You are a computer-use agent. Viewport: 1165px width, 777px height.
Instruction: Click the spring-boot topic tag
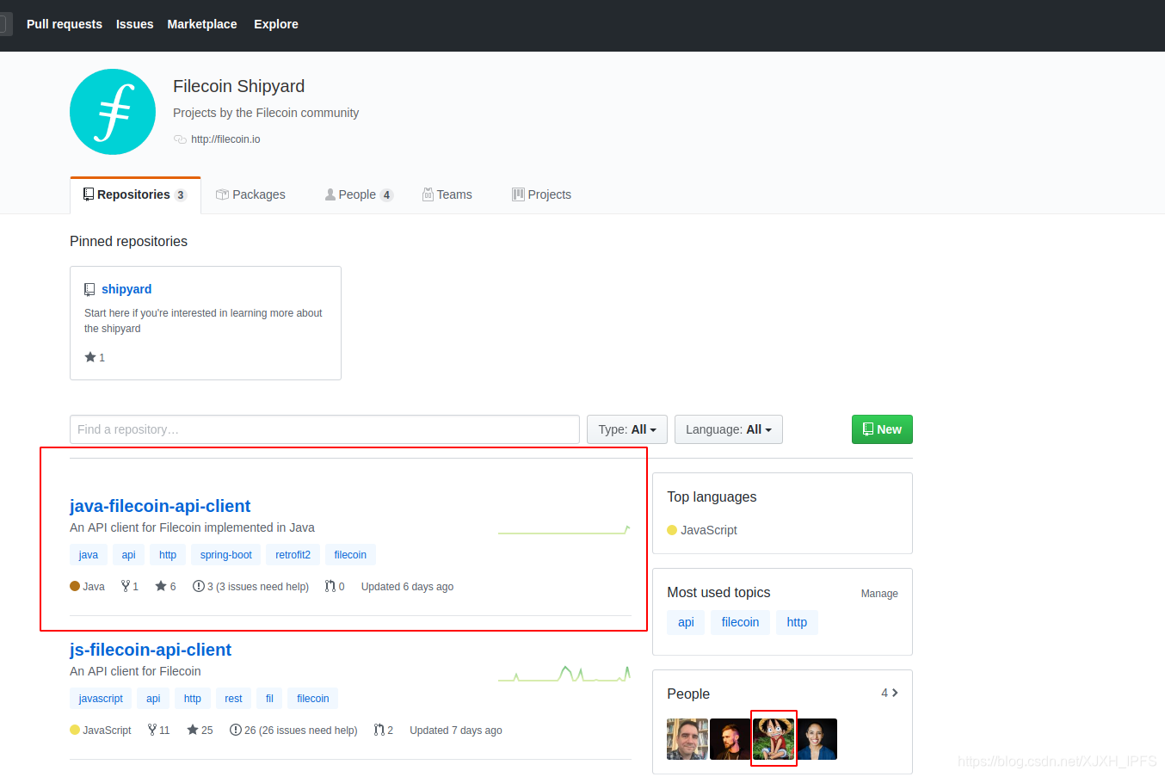pyautogui.click(x=226, y=555)
